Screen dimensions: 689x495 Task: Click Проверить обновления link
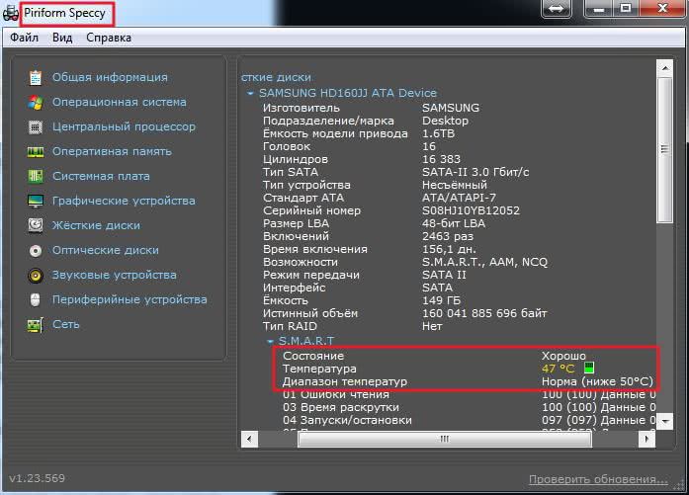coord(598,479)
